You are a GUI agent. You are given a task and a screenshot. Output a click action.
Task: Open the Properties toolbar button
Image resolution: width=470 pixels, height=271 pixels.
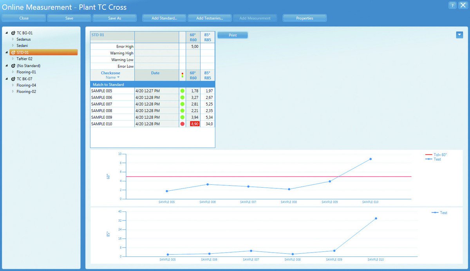304,18
